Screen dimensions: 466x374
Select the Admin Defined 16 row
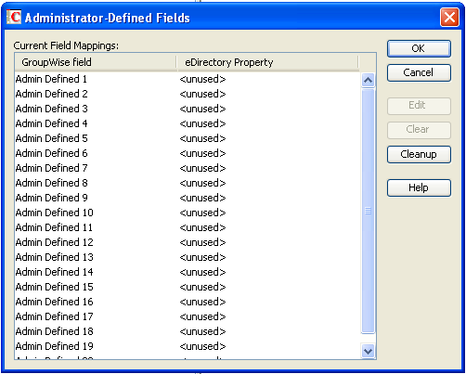point(188,302)
